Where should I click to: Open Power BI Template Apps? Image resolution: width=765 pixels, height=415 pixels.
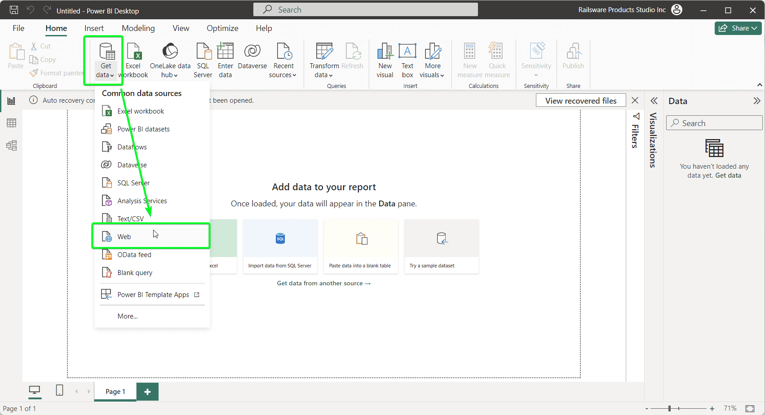coord(152,295)
